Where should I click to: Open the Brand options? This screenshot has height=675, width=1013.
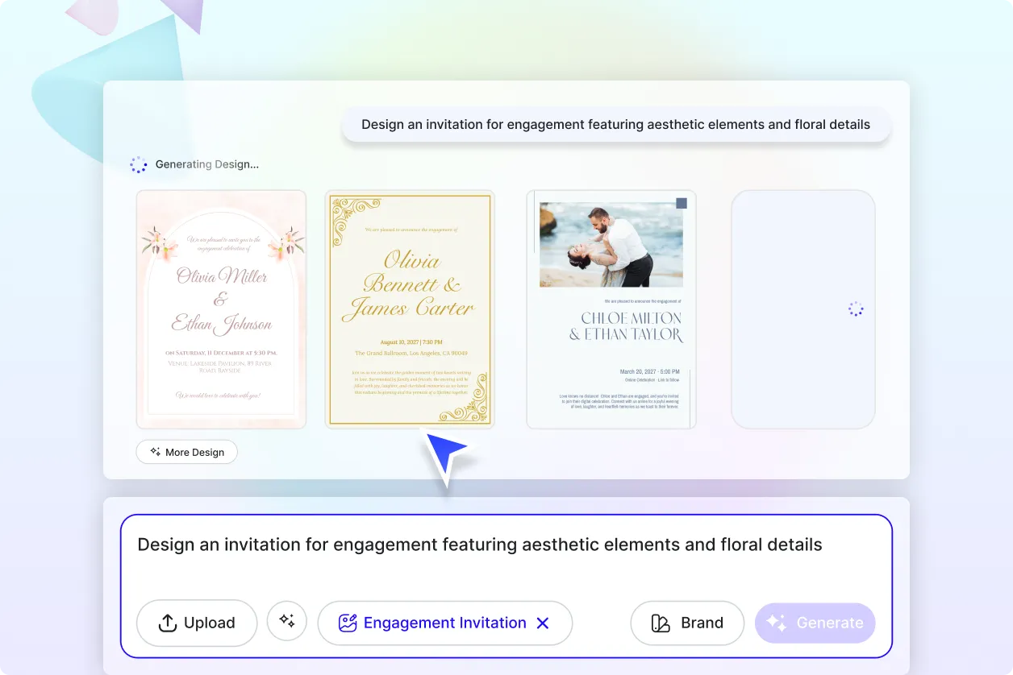[687, 622]
